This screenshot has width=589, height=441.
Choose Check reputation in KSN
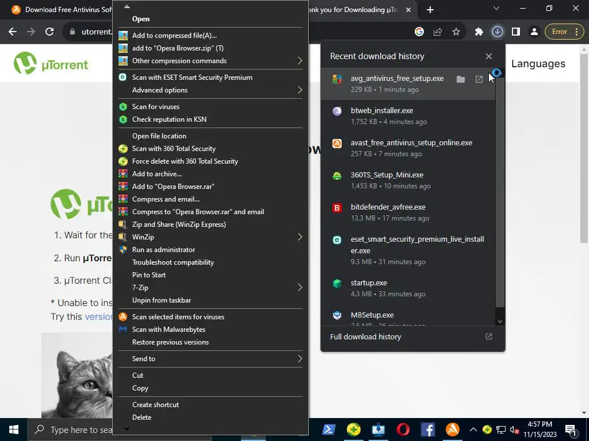click(211, 119)
